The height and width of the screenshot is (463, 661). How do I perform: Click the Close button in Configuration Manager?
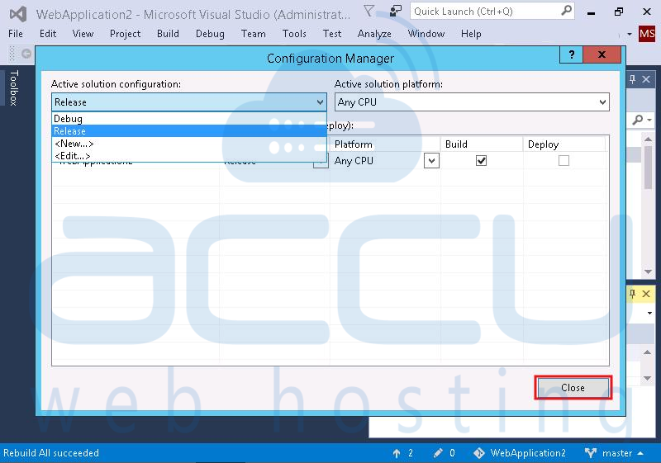coord(573,388)
